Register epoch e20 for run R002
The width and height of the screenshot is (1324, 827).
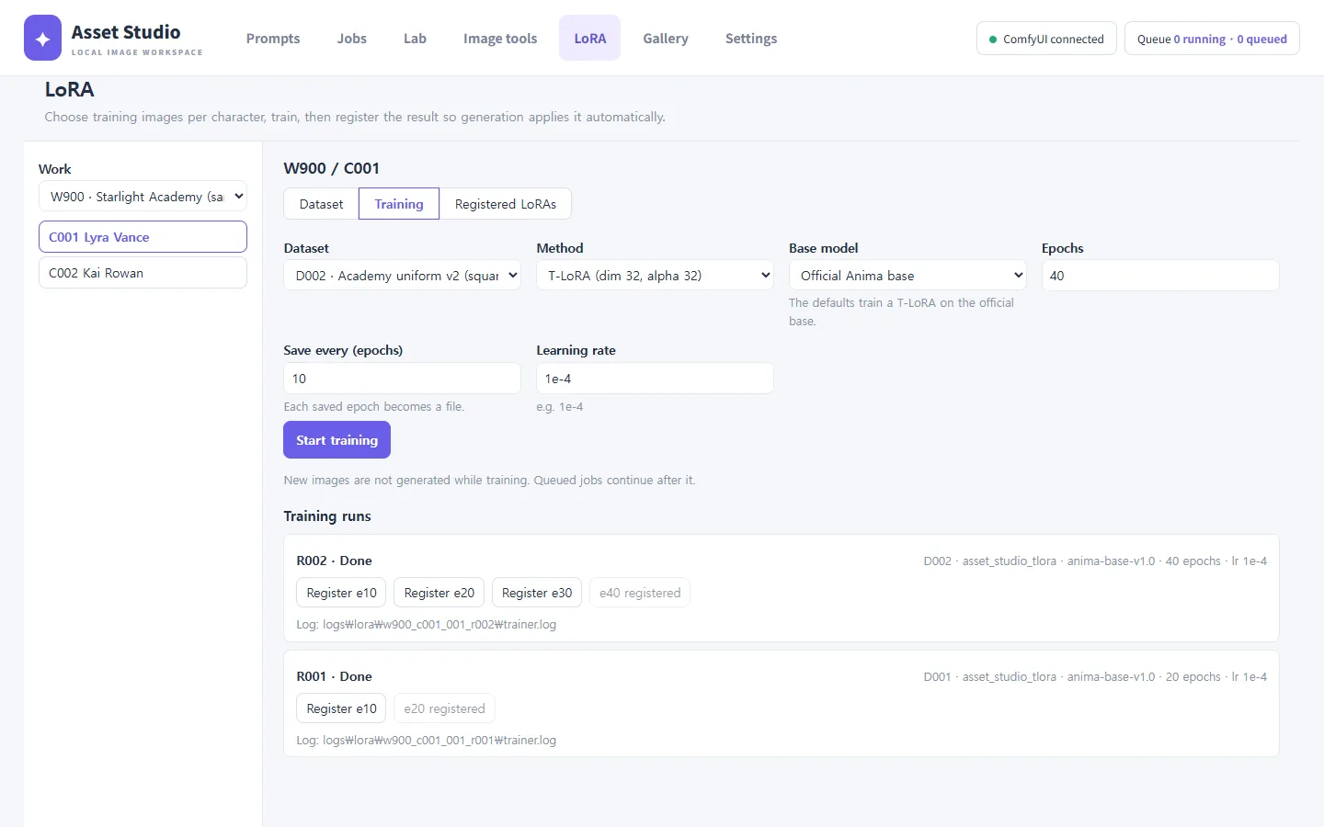439,593
